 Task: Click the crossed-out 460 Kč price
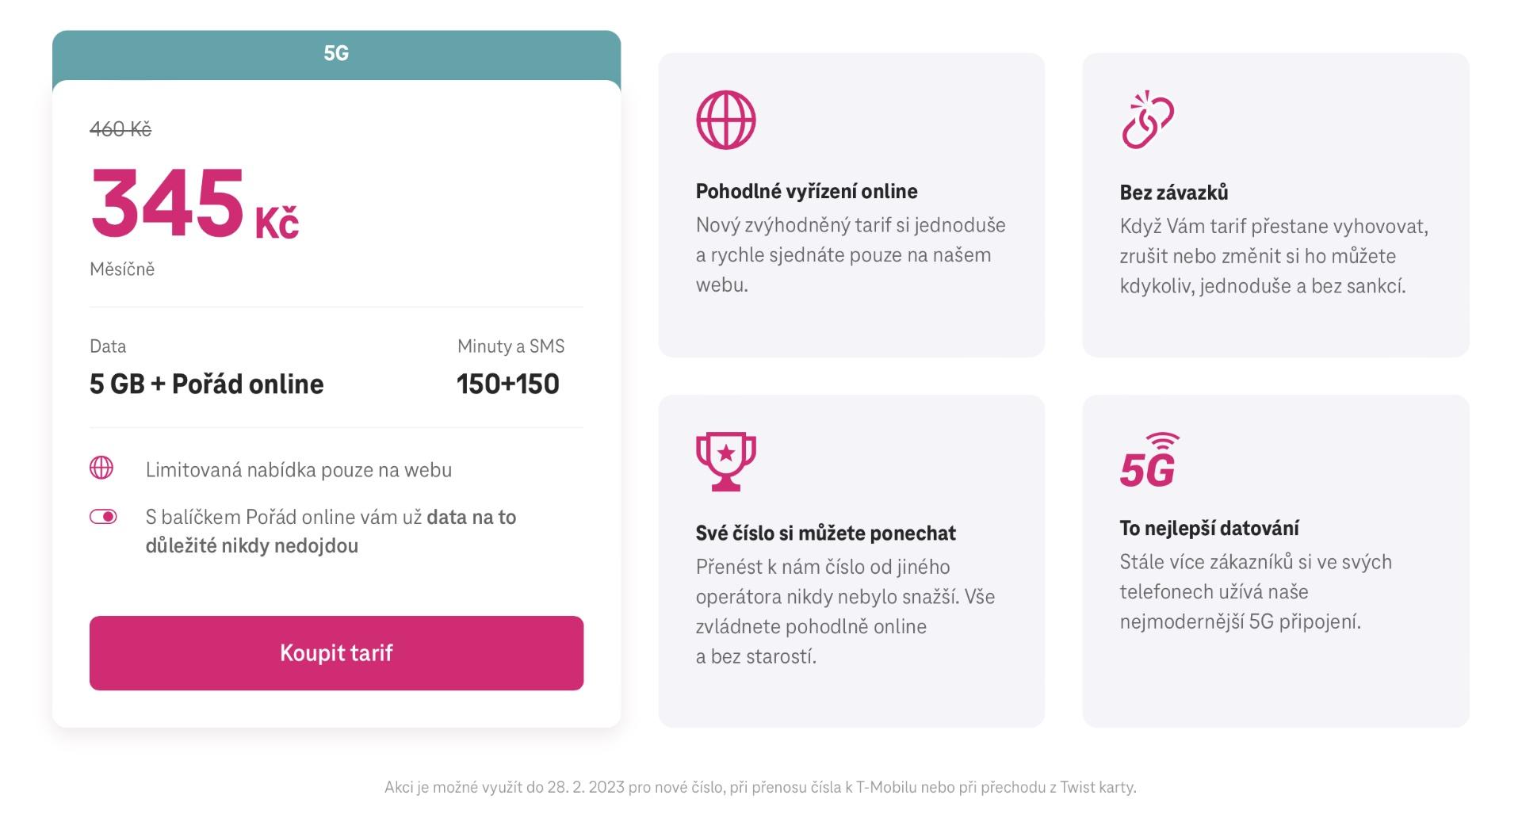(x=120, y=128)
